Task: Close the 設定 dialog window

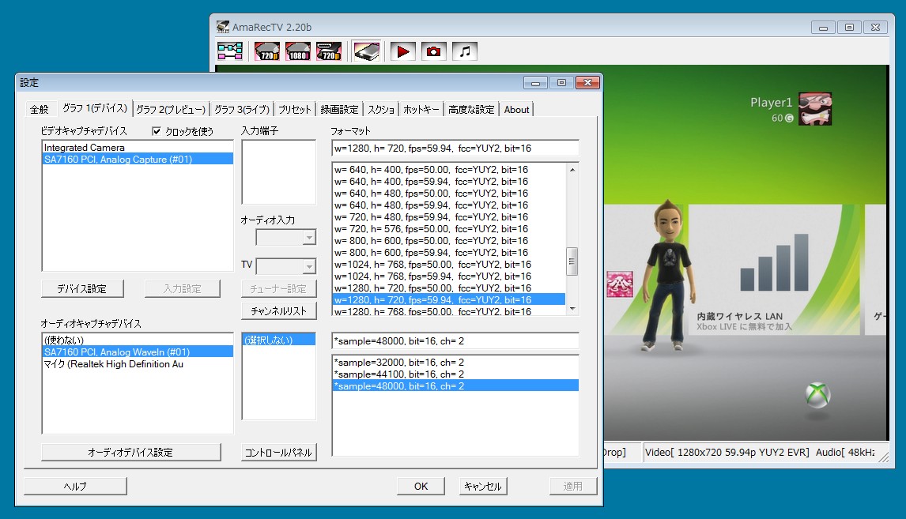Action: tap(587, 83)
